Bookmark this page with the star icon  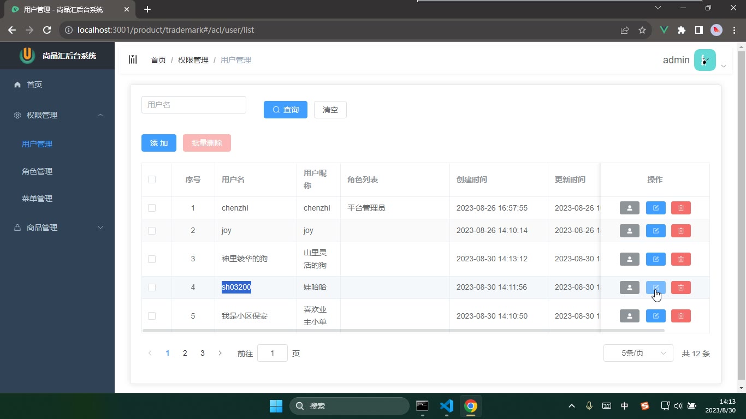click(x=642, y=30)
